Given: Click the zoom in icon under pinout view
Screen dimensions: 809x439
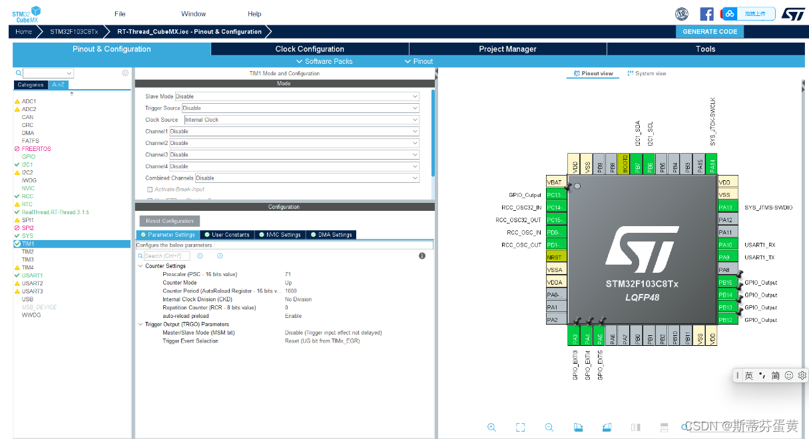Looking at the screenshot, I should (x=491, y=427).
